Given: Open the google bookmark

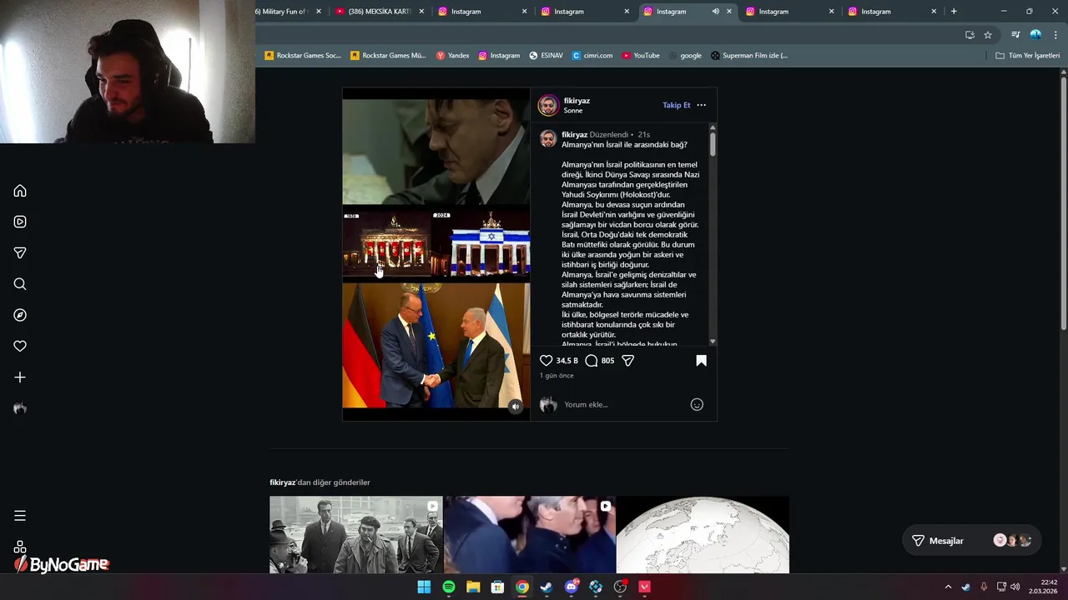Looking at the screenshot, I should pos(685,56).
